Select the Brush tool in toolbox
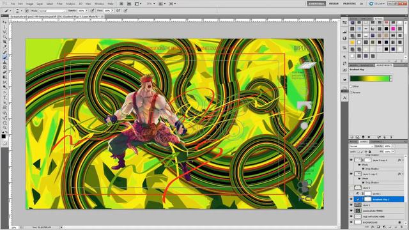 4,57
